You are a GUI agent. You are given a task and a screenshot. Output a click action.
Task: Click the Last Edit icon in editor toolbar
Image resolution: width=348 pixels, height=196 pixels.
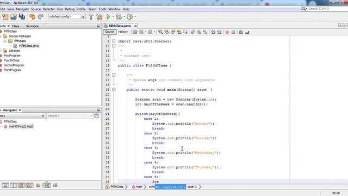[135, 32]
